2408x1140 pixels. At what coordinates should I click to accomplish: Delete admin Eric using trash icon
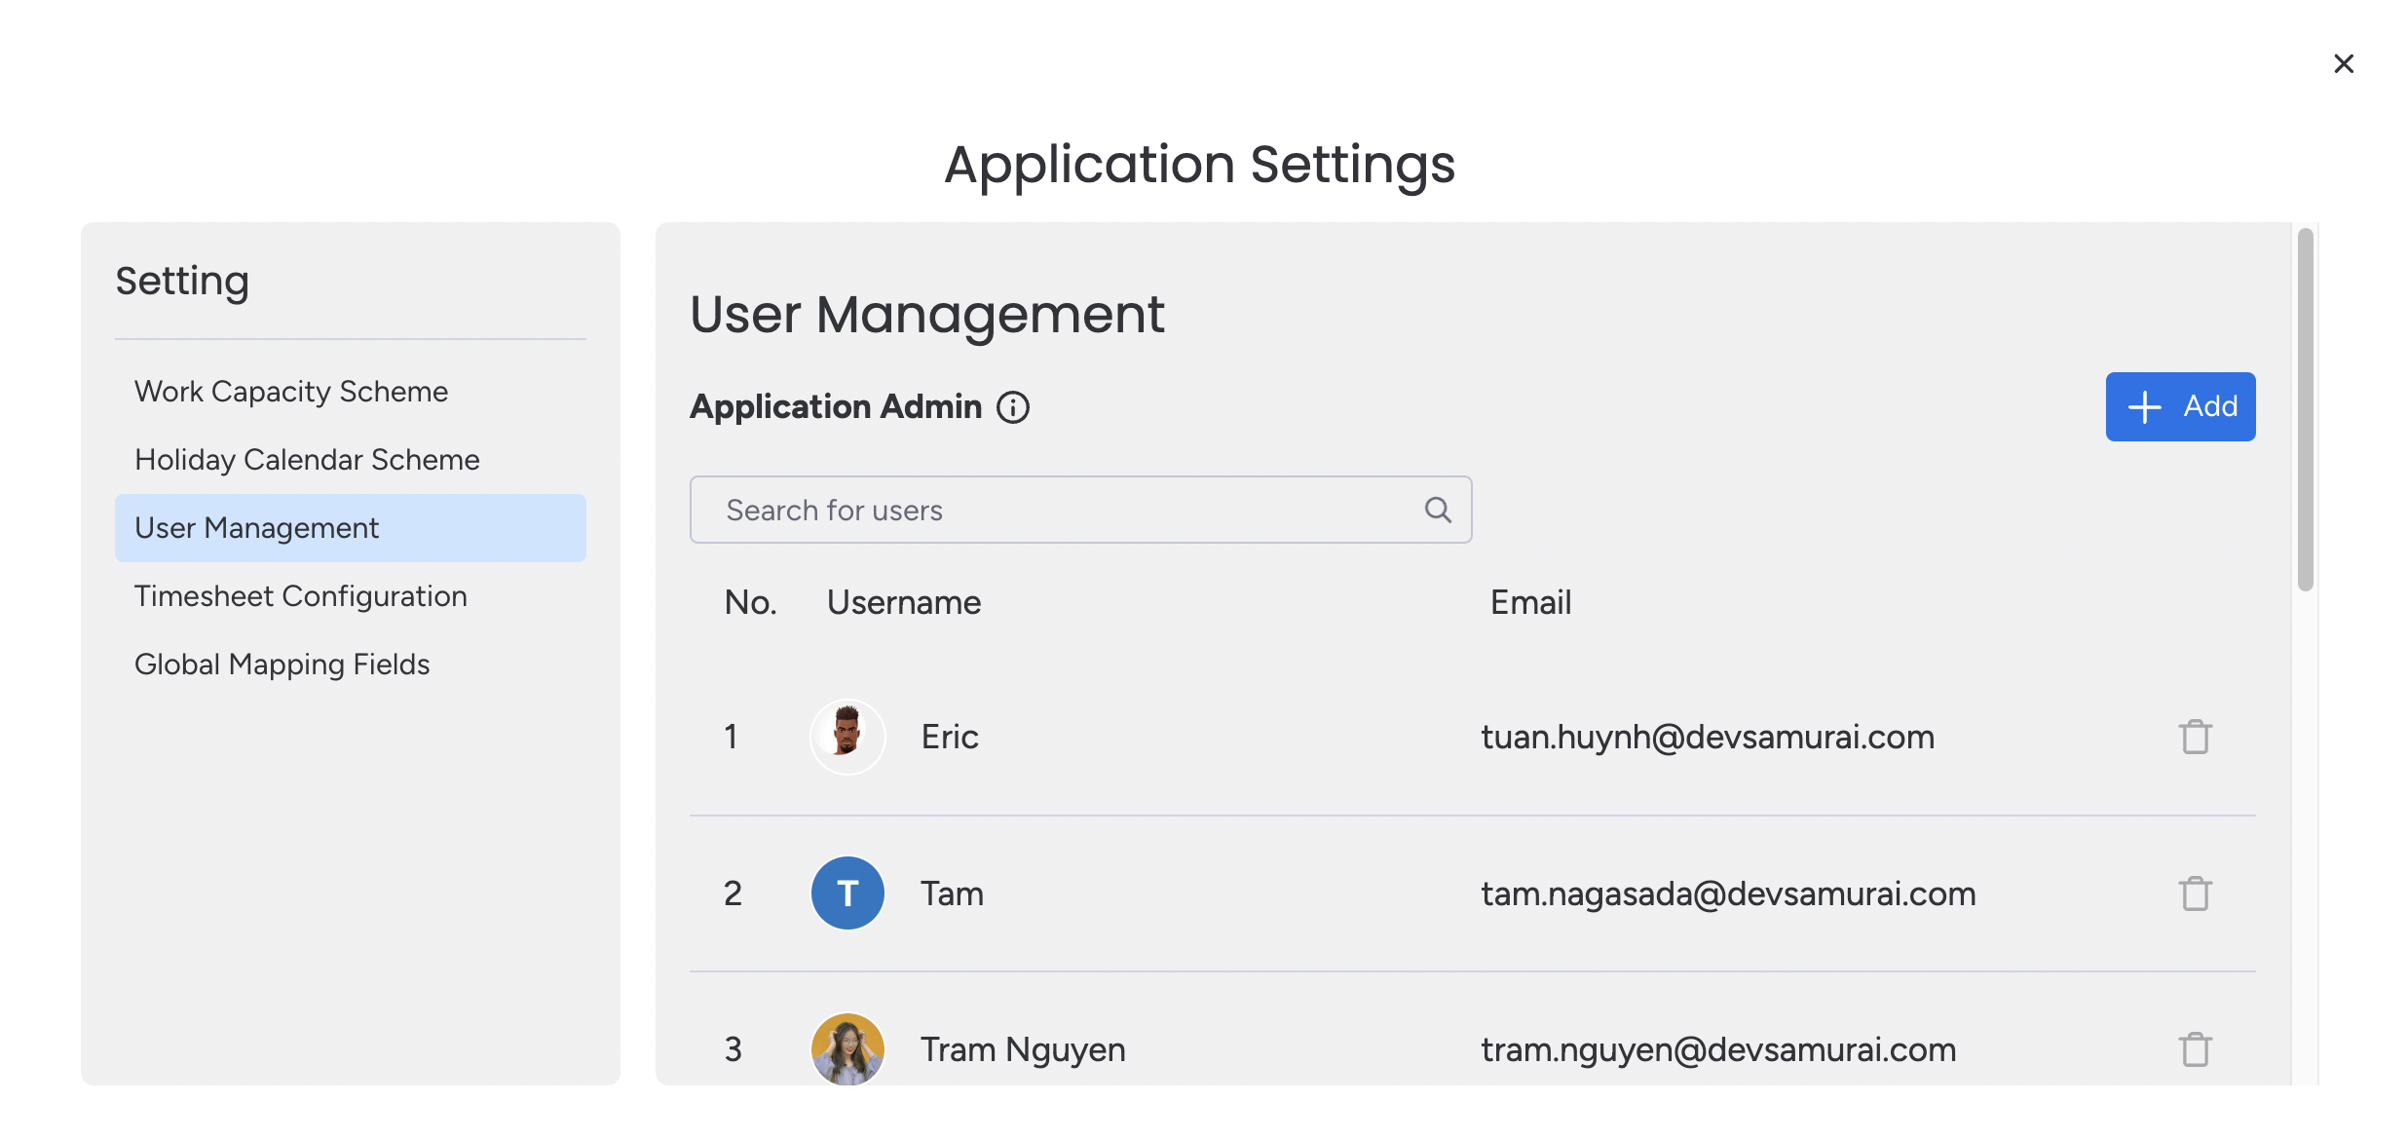[2195, 736]
